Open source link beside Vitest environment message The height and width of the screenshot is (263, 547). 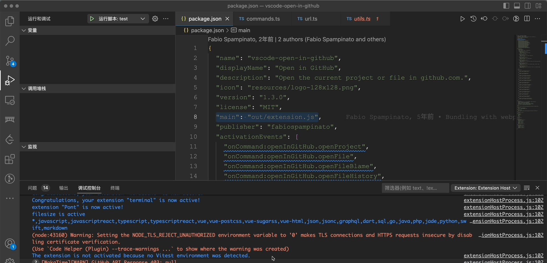point(503,256)
